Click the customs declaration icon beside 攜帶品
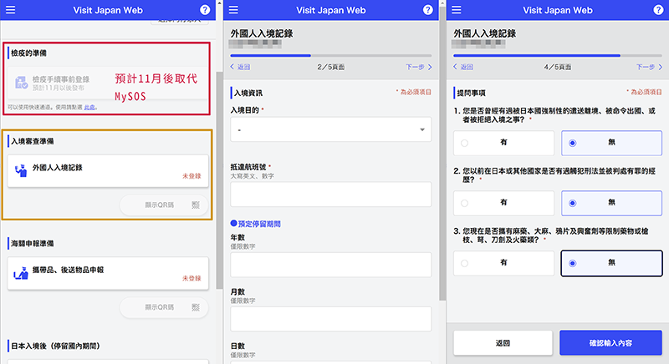 pos(21,273)
